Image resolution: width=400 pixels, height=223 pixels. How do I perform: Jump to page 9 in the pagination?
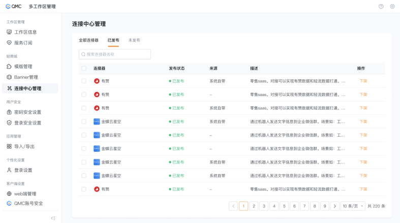click(x=325, y=206)
